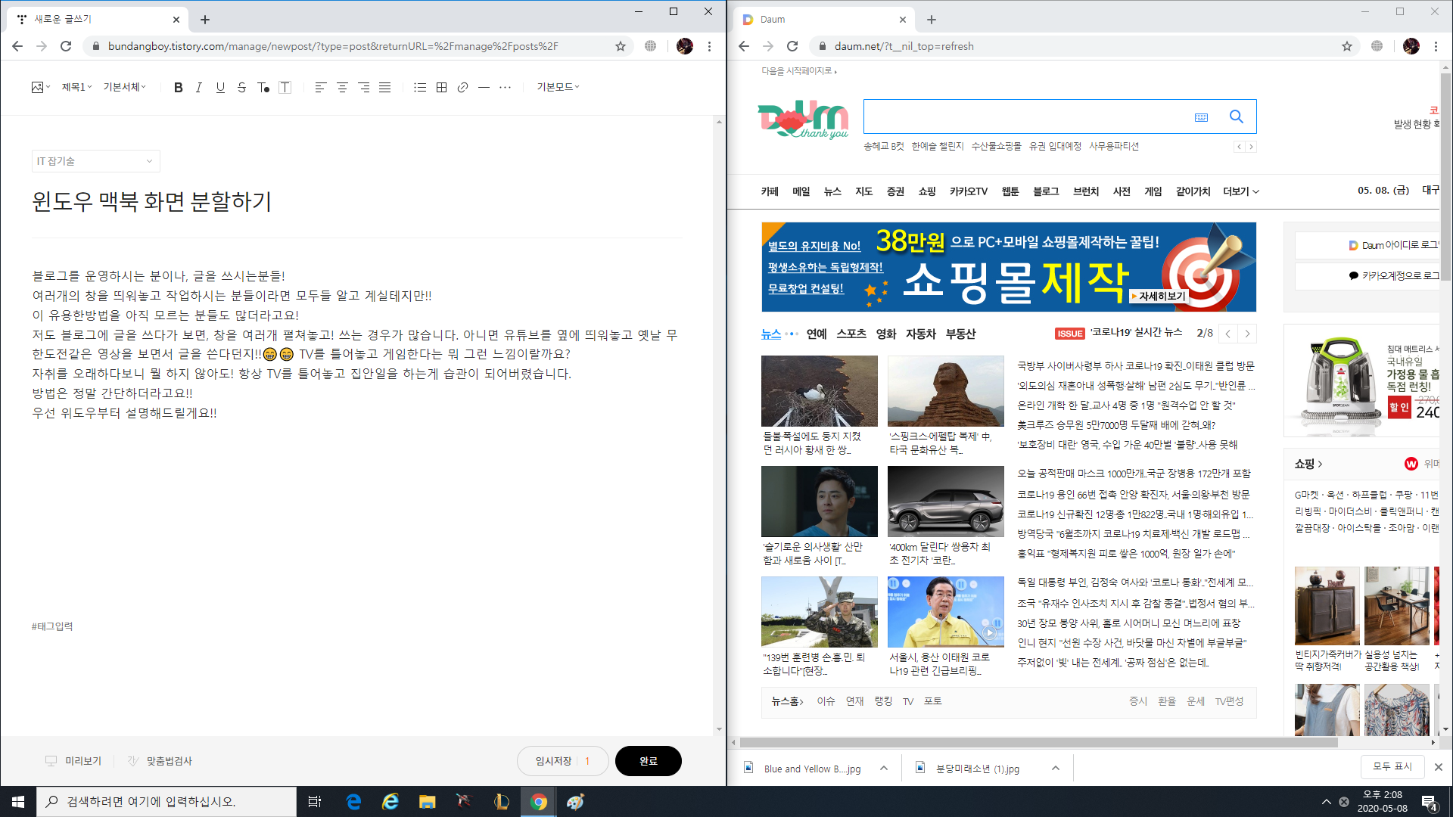
Task: Center align the paragraph text
Action: pyautogui.click(x=342, y=88)
